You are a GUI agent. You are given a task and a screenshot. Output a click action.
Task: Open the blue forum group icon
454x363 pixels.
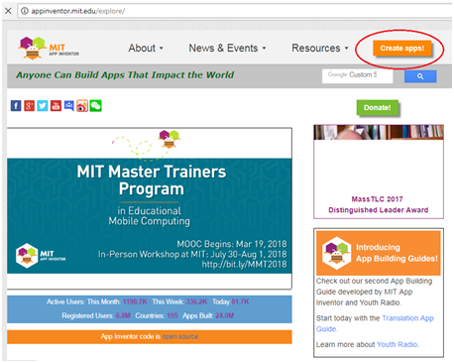[x=69, y=106]
